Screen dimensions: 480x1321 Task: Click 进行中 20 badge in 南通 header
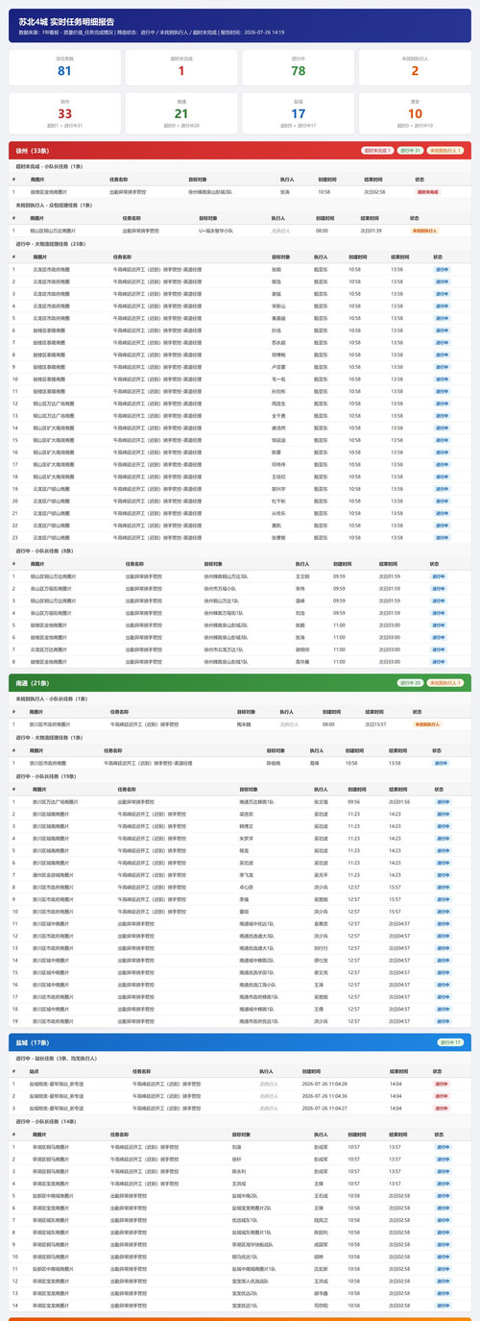[411, 682]
